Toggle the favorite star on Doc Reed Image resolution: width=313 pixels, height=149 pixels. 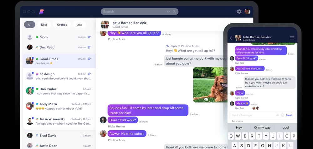(x=89, y=47)
